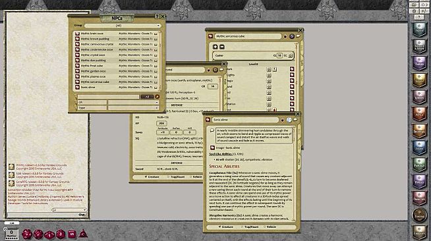The height and width of the screenshot is (241, 431).
Task: Open the CR filter dropdown
Action: click(134, 102)
